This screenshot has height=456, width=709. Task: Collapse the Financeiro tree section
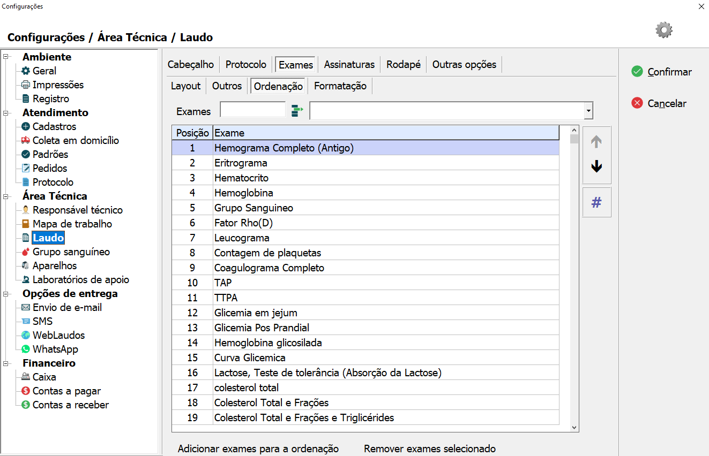6,363
